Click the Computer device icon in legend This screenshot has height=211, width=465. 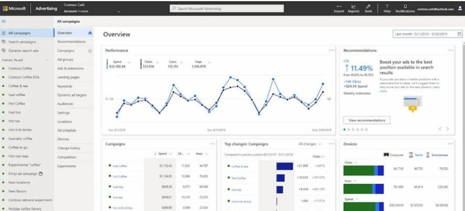point(386,155)
